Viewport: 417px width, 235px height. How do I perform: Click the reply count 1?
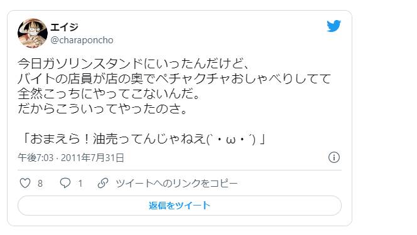click(x=80, y=183)
